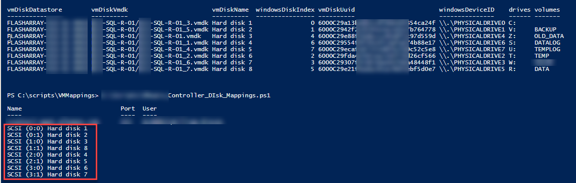Select the DATALOG volume entry
Screen dimensions: 576x183
[x=547, y=43]
